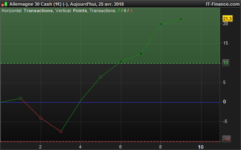Click the IT-Finance.com link
The width and height of the screenshot is (241, 150).
(x=223, y=4)
